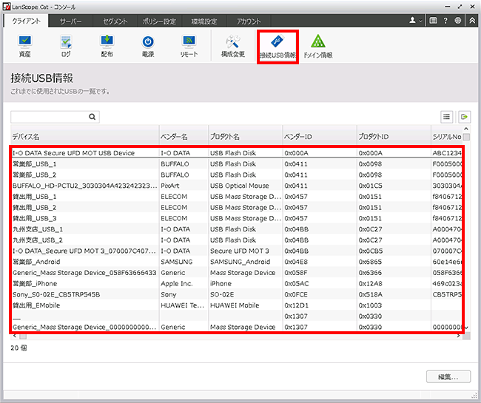The height and width of the screenshot is (403, 481).
Task: Select row I-O DATA Secure UFD MOT USB Device
Action: click(x=237, y=153)
